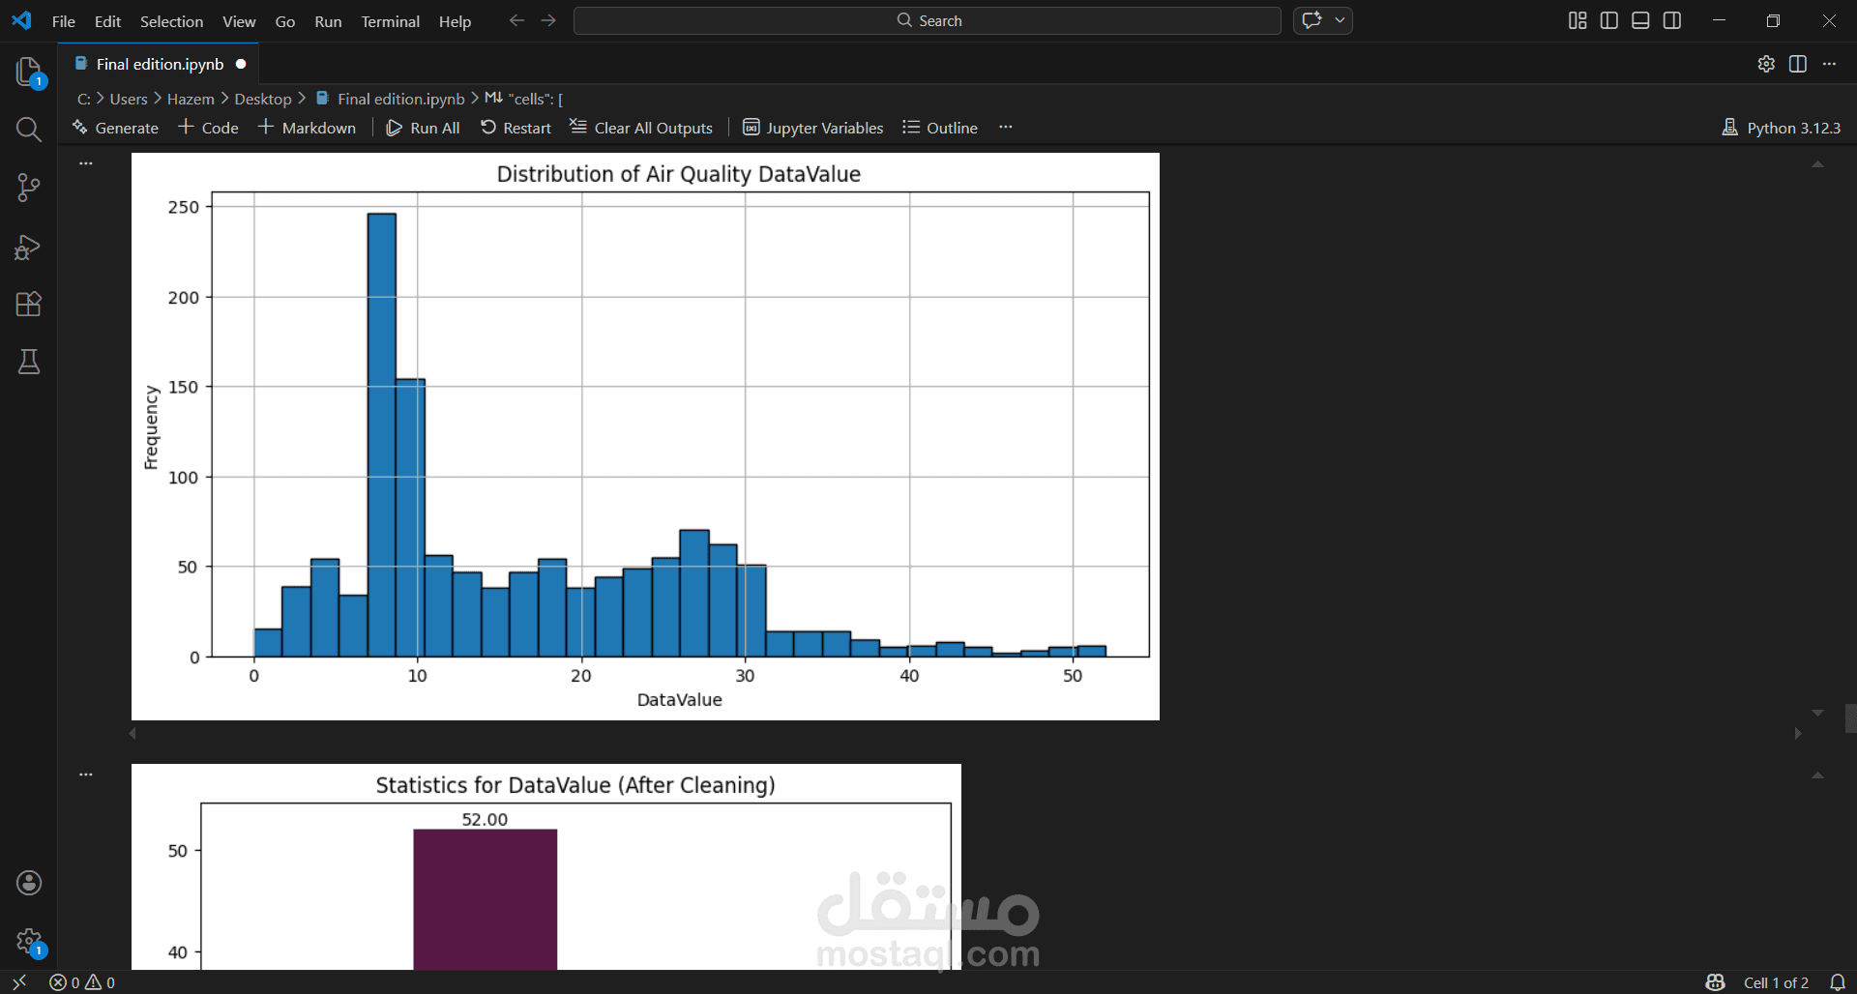Show errors and warnings count
The height and width of the screenshot is (994, 1857).
[x=82, y=982]
